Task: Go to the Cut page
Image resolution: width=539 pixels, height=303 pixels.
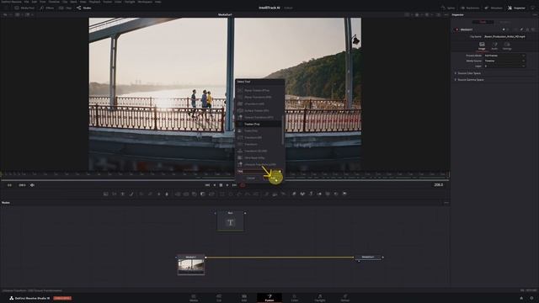Action: coord(219,298)
